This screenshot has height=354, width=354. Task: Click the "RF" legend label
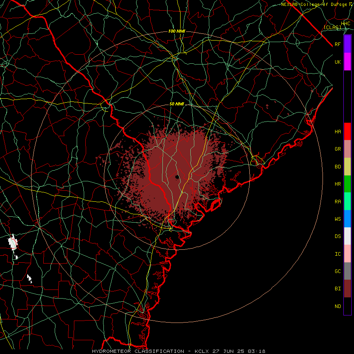point(338,44)
